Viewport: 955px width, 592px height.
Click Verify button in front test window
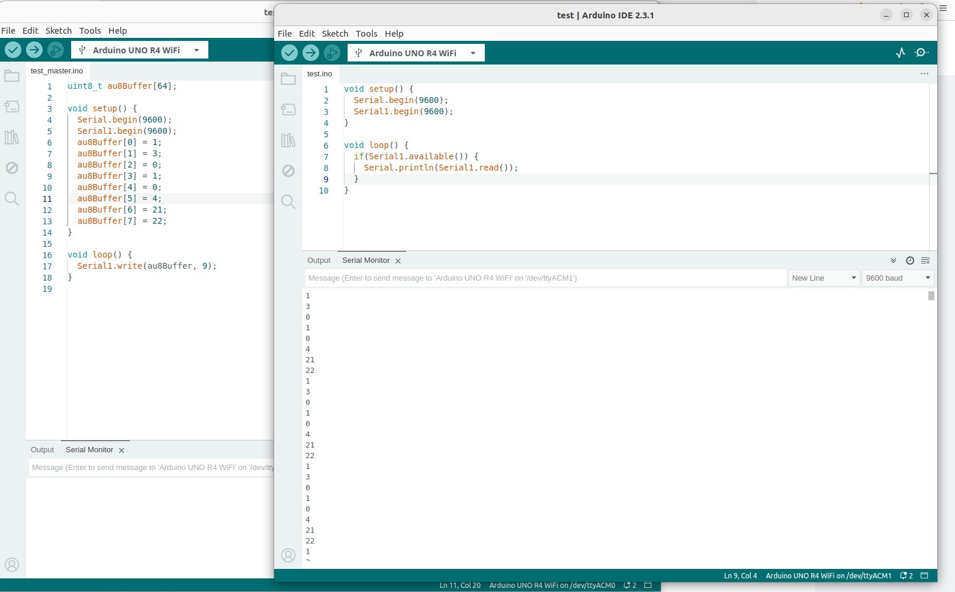tap(290, 53)
